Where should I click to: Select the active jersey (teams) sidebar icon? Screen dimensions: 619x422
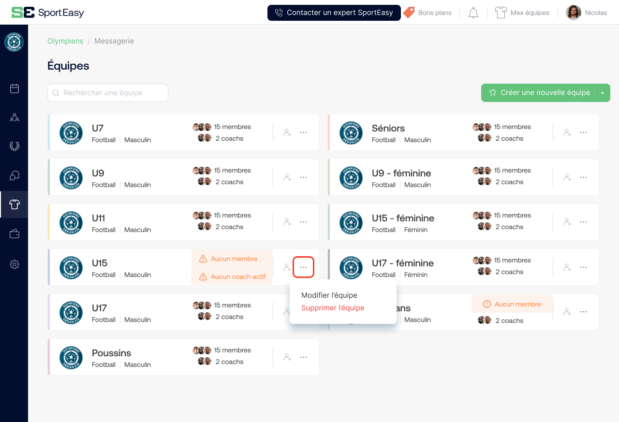[14, 204]
